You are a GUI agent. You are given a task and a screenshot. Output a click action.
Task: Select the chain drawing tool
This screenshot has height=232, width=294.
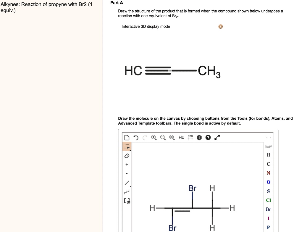pyautogui.click(x=127, y=191)
